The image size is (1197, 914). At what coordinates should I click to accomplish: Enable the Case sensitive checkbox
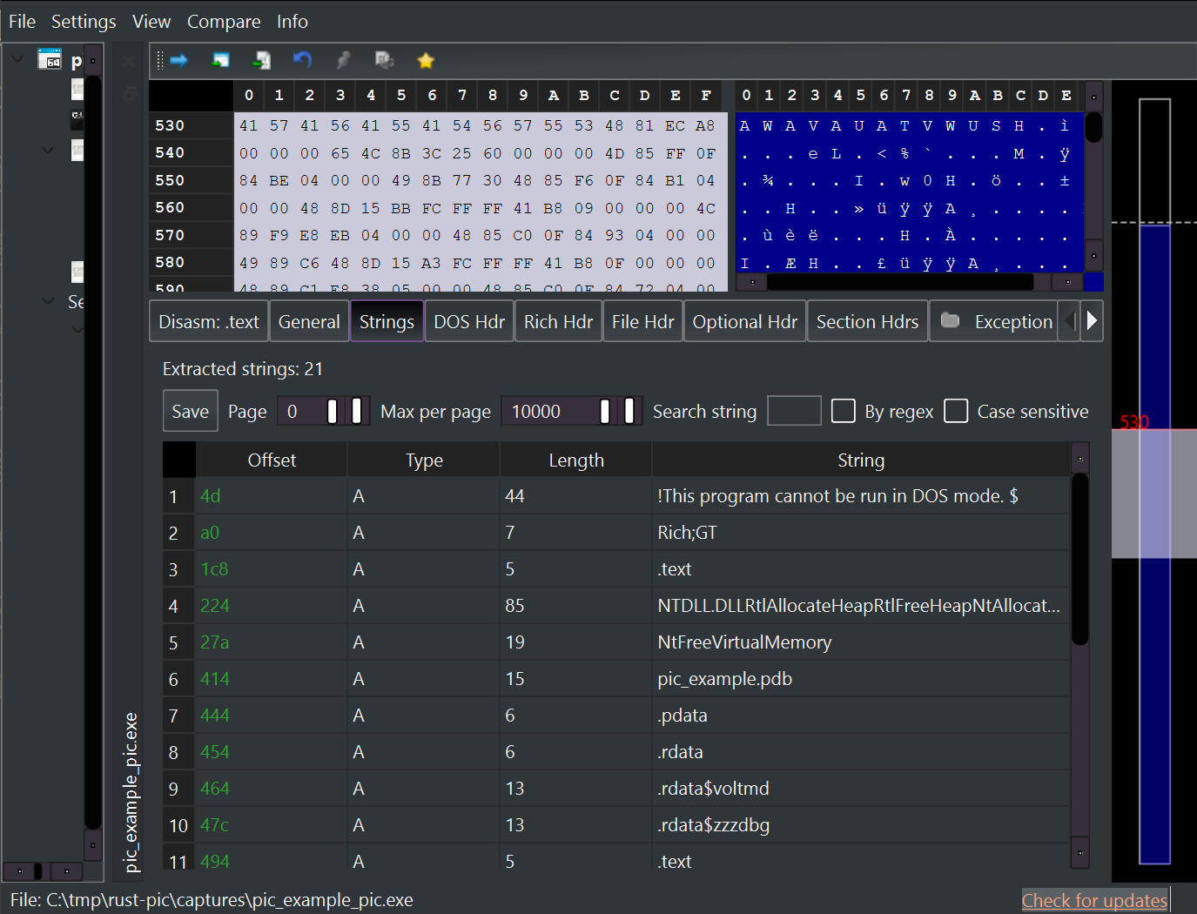[956, 411]
